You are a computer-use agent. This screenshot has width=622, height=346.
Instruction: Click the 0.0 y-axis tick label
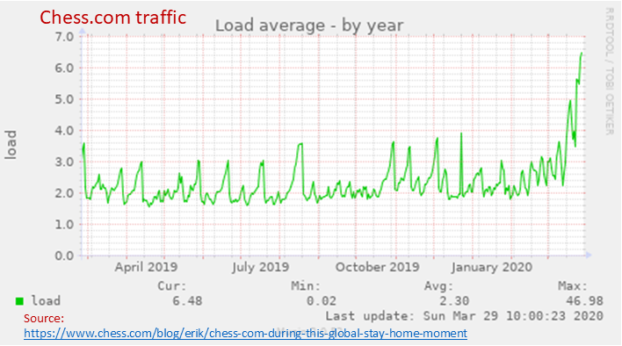pyautogui.click(x=64, y=256)
